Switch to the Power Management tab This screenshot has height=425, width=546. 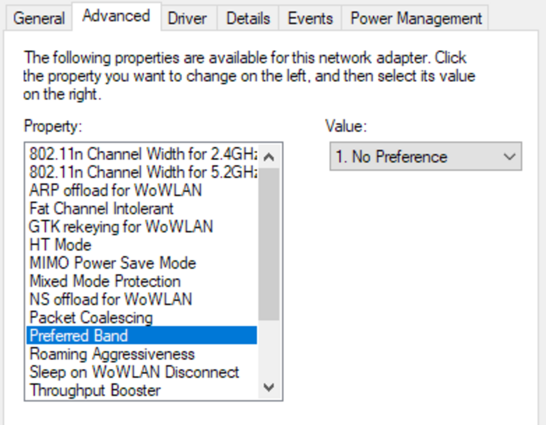[x=416, y=18]
